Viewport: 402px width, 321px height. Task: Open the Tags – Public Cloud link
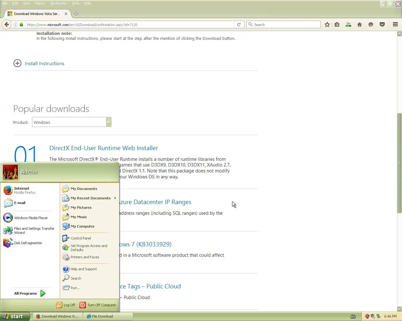(x=150, y=286)
